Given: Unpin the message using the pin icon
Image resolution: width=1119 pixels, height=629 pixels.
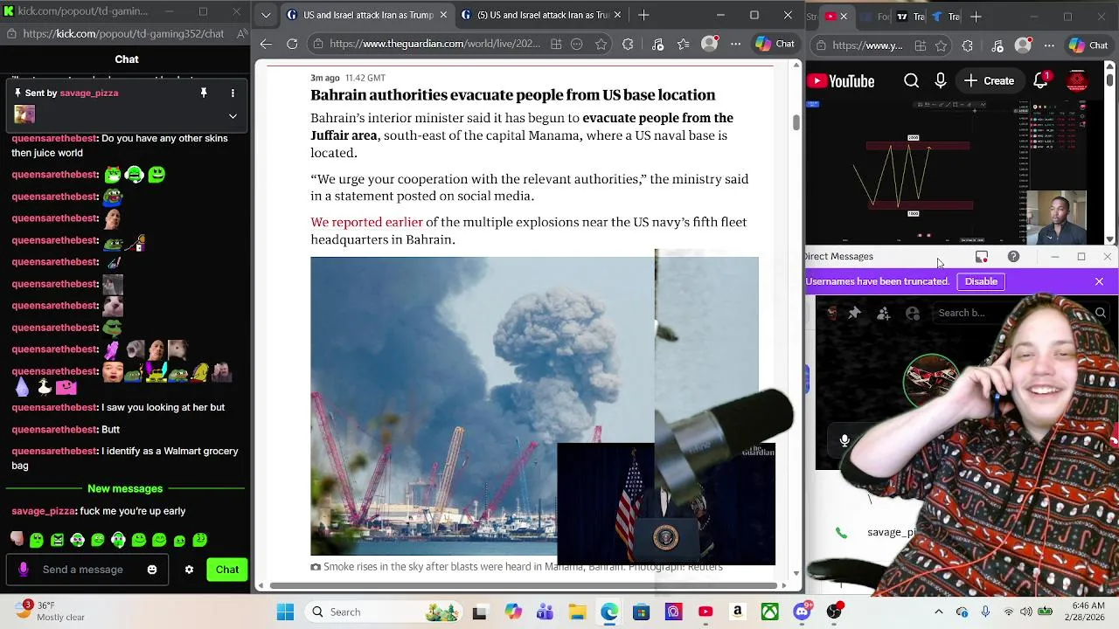Looking at the screenshot, I should (204, 93).
